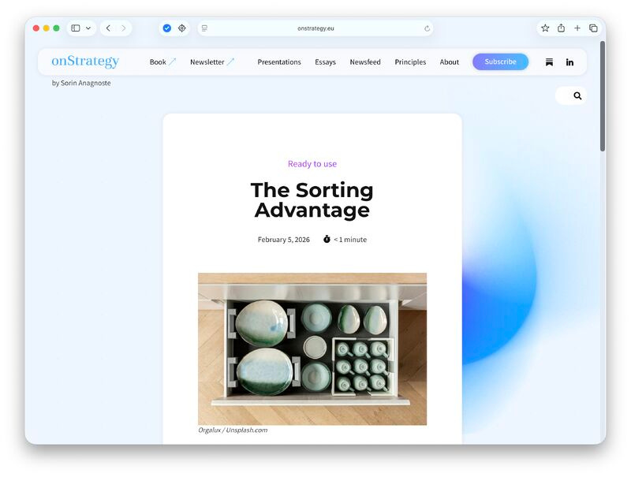Open a new tab with the plus icon
Screen dimensions: 631x477
577,28
